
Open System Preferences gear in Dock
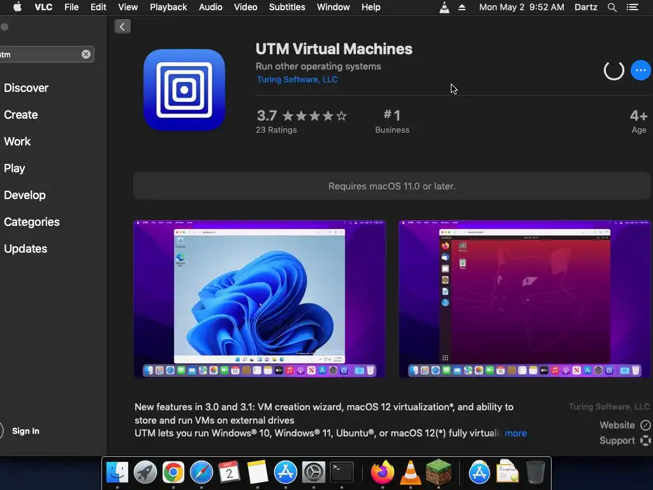click(313, 473)
